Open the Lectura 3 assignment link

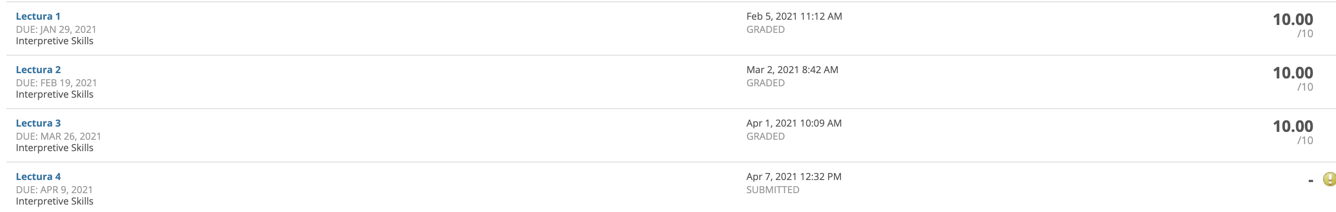coord(38,123)
